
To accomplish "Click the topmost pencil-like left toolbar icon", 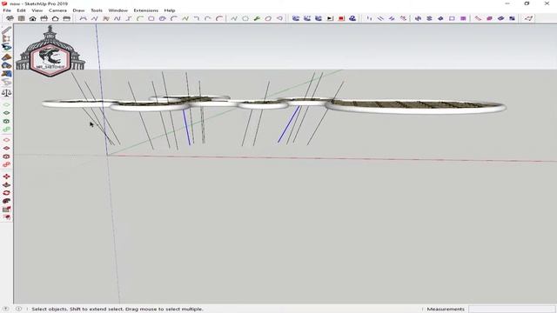I will coord(6,30).
